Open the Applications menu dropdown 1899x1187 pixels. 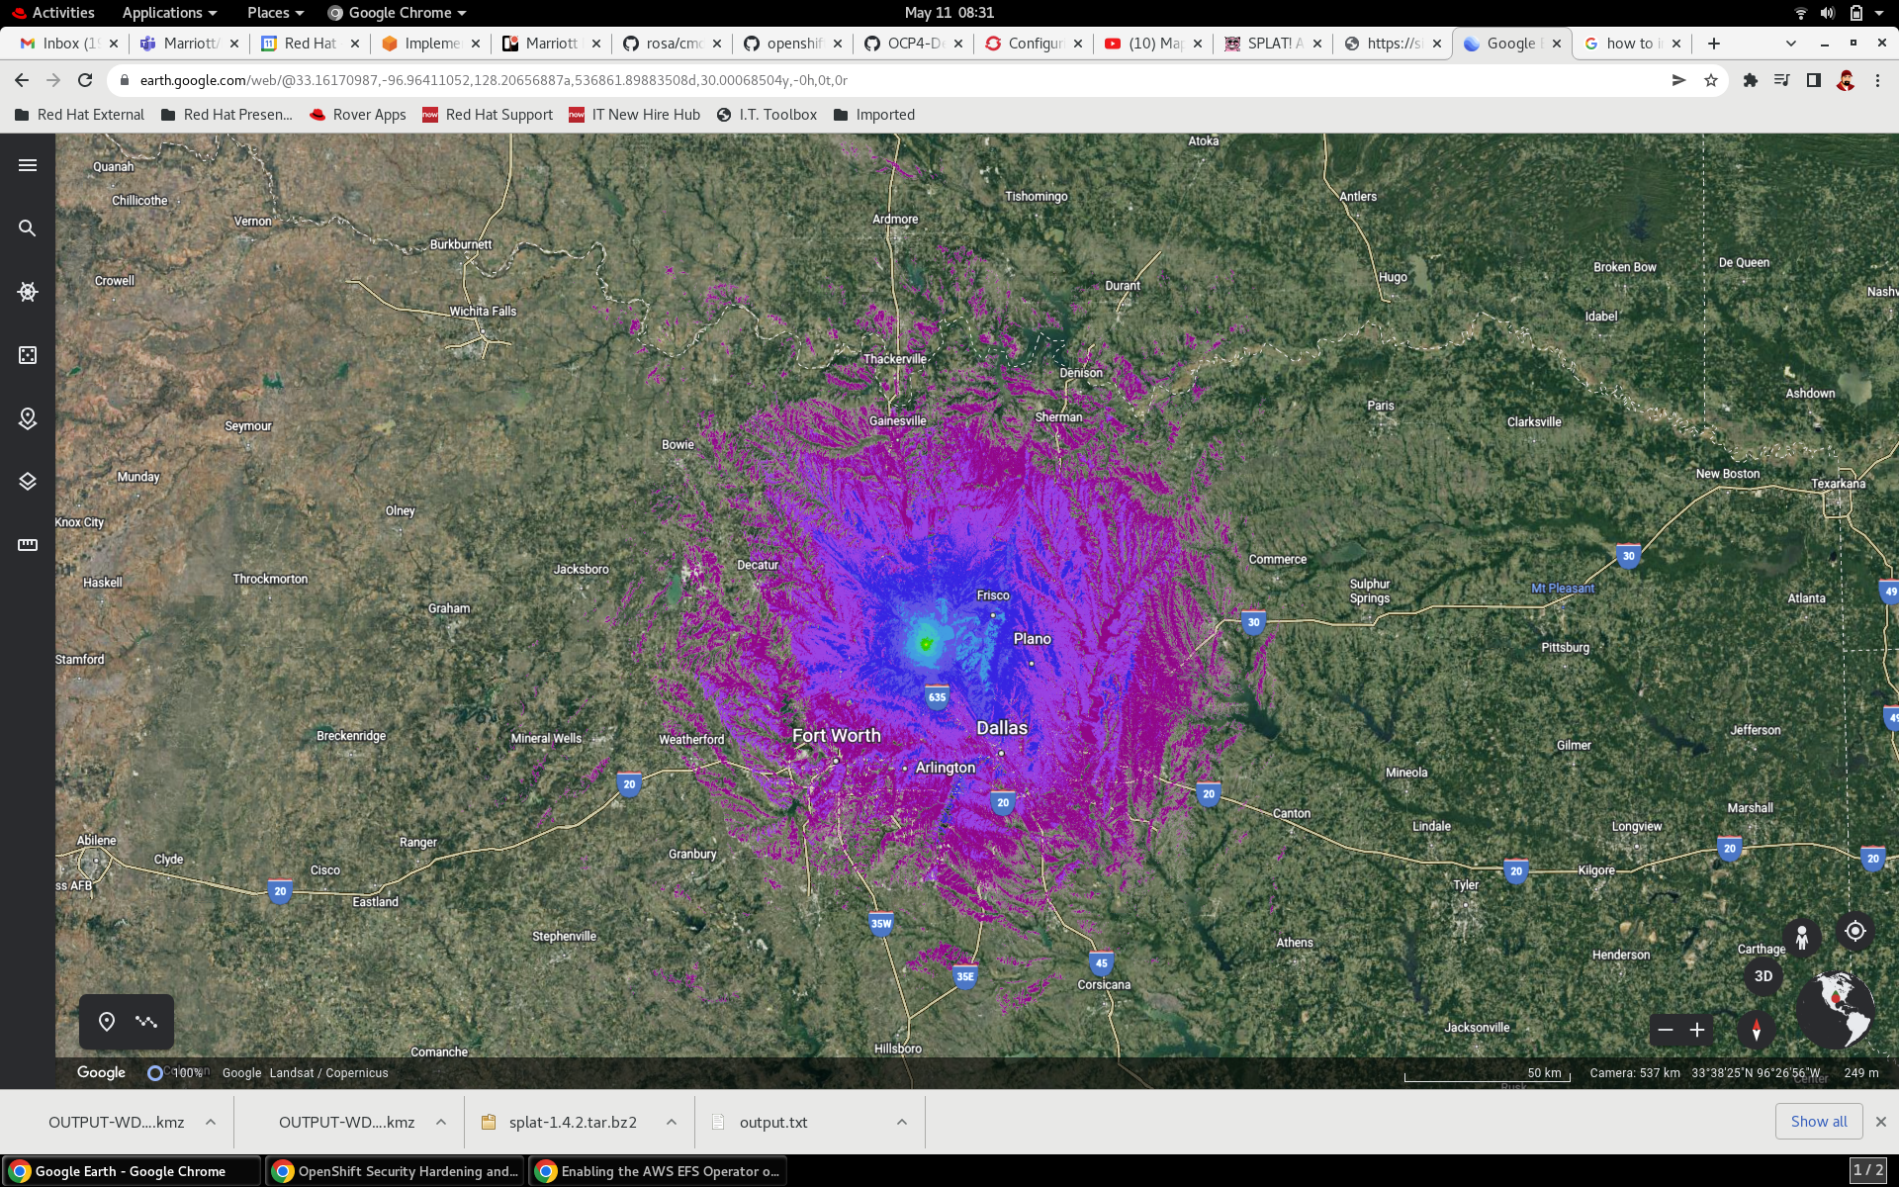coord(168,13)
